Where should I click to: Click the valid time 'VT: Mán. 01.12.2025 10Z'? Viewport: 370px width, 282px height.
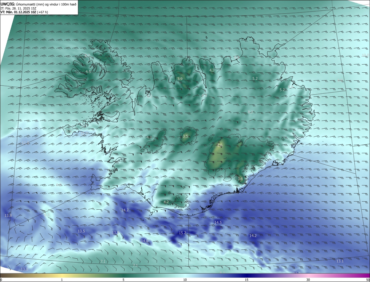coord(18,12)
